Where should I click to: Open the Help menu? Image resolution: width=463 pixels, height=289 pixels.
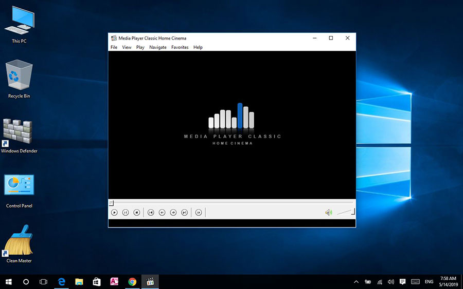(x=198, y=47)
